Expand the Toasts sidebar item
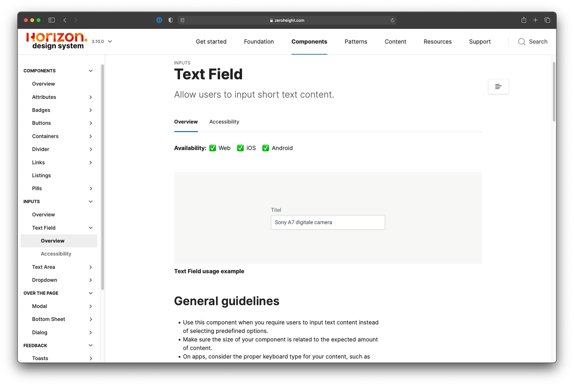Viewport: 574px width, 386px height. pyautogui.click(x=91, y=358)
